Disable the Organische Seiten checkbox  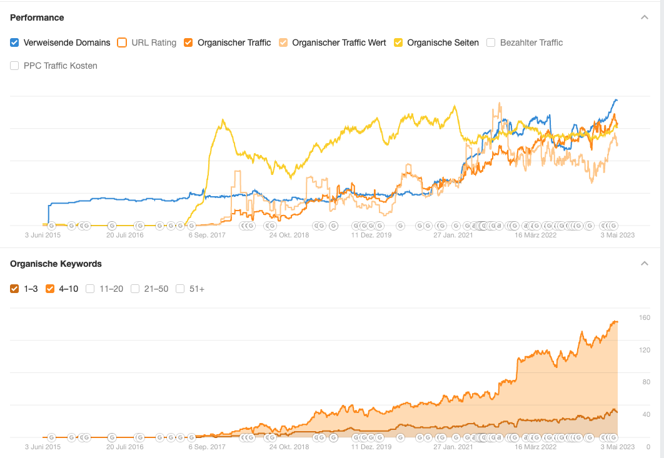pyautogui.click(x=397, y=42)
